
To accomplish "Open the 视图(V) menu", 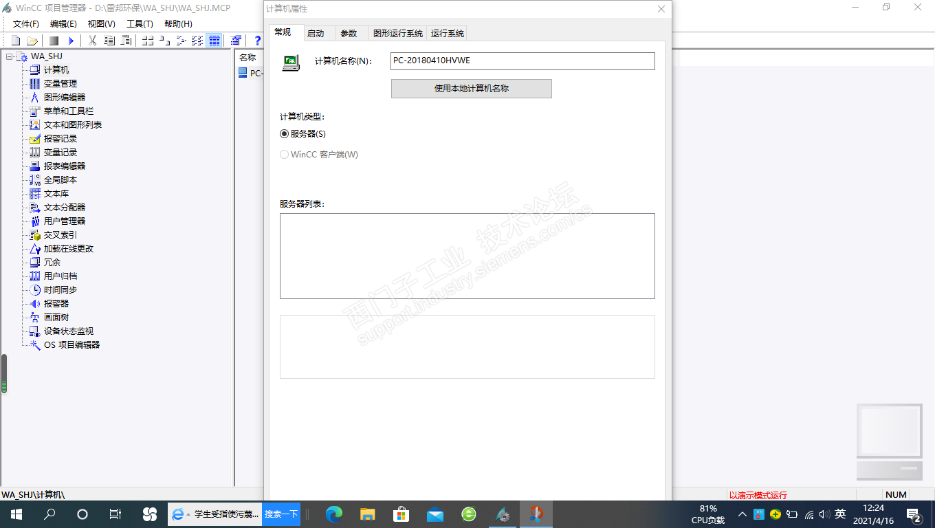I will pos(102,23).
